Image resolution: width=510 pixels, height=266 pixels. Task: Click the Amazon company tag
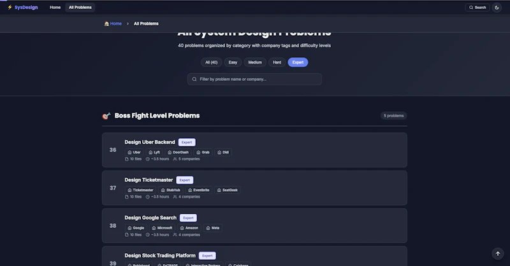[x=189, y=228]
